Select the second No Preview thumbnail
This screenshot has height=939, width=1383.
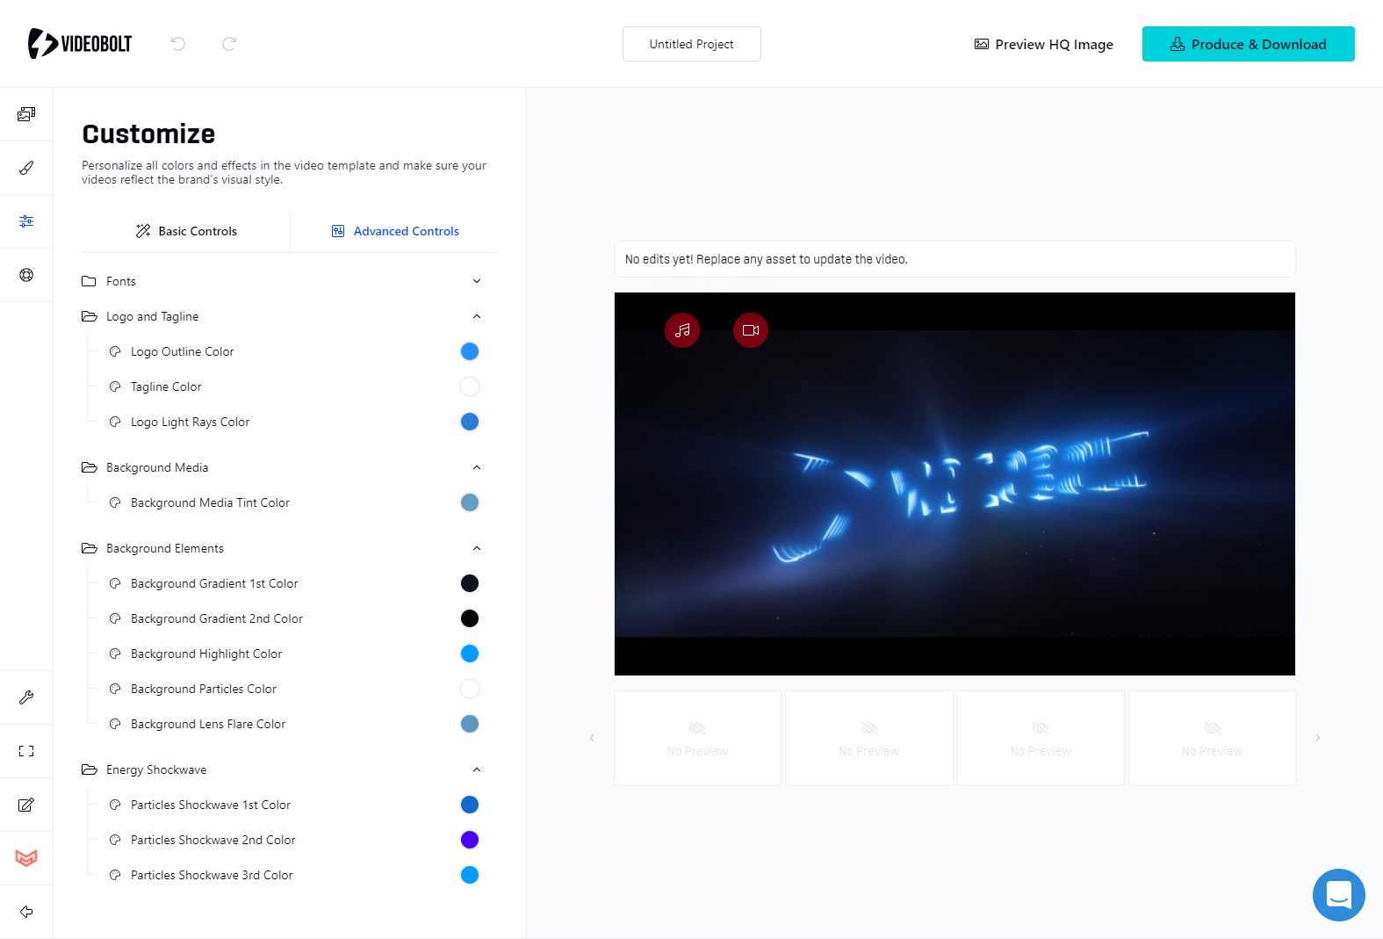point(869,738)
